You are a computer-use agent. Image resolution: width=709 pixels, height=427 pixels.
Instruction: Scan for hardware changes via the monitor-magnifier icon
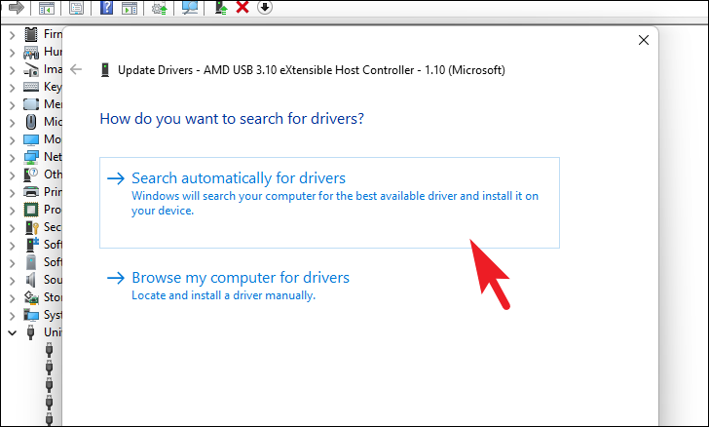click(190, 7)
